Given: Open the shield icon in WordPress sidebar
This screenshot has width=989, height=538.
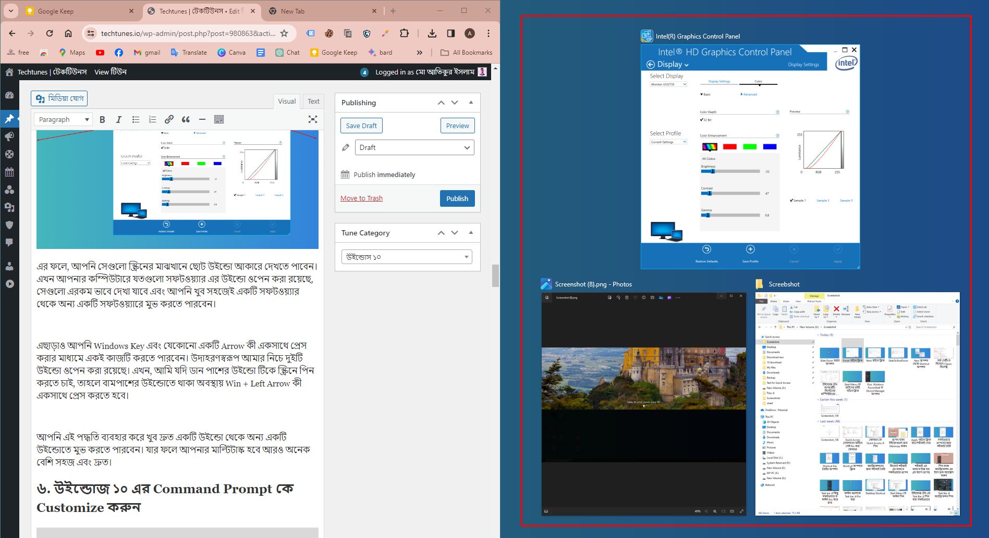Looking at the screenshot, I should (x=9, y=225).
